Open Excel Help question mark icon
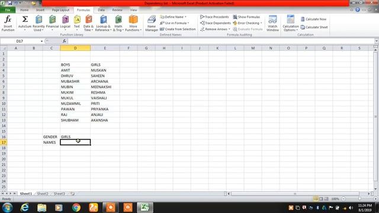 [x=358, y=10]
